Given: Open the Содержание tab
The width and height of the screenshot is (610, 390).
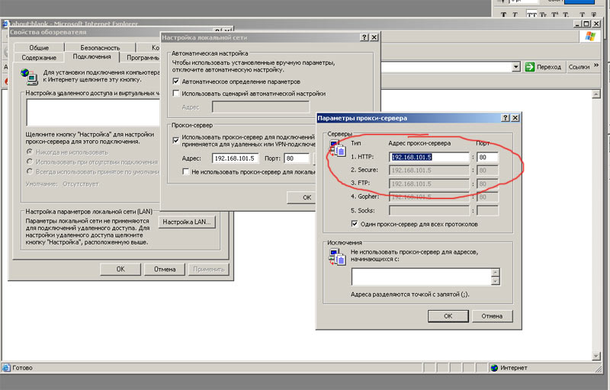Looking at the screenshot, I should pyautogui.click(x=39, y=57).
